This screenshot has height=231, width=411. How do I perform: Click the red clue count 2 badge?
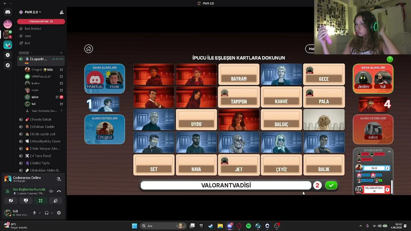coord(317,185)
